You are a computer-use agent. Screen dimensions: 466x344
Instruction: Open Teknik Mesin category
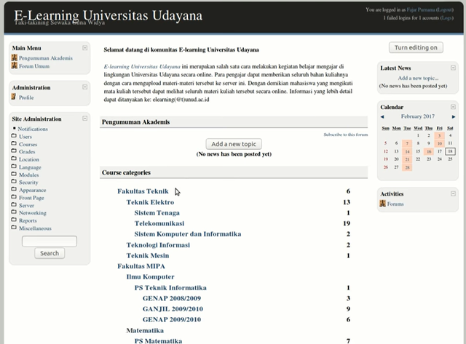(x=148, y=255)
